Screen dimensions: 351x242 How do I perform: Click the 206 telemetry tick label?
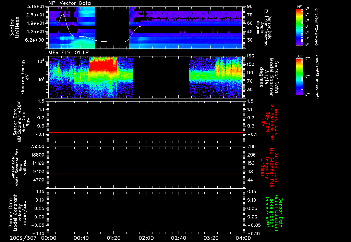point(251,155)
